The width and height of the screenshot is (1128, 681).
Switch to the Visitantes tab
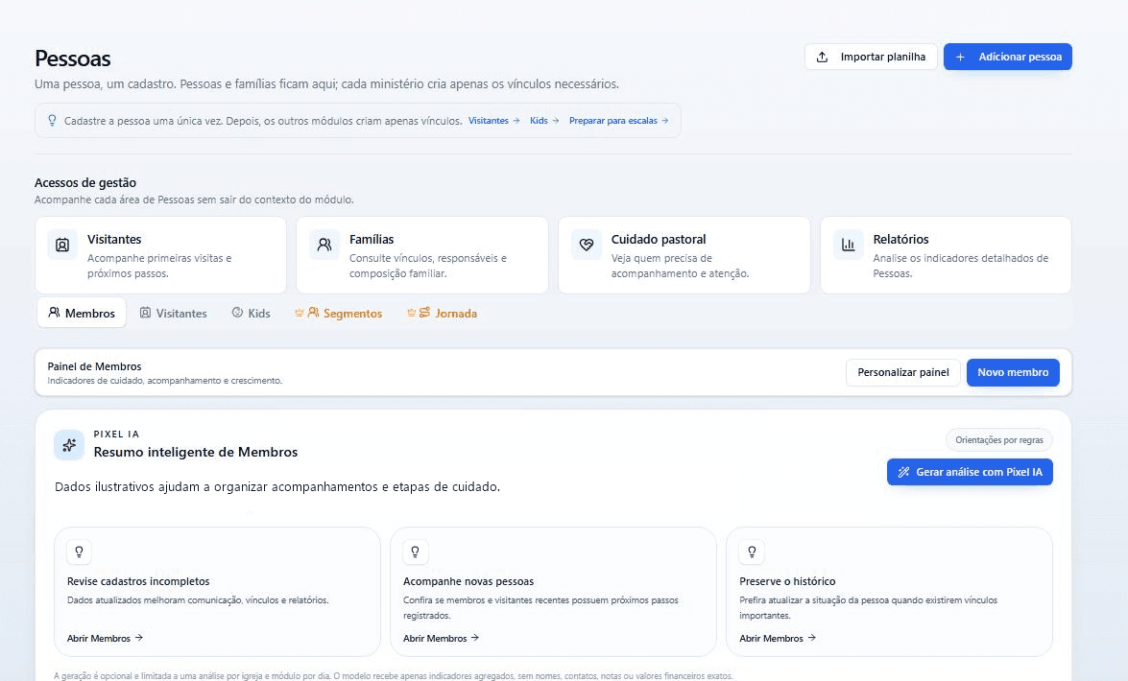174,313
